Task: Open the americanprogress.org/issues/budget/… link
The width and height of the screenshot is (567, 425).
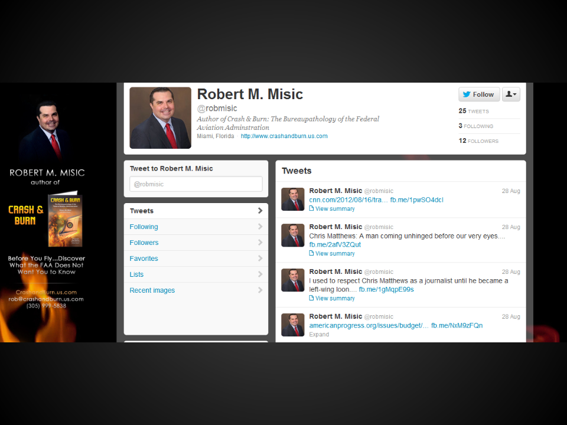Action: [369, 326]
